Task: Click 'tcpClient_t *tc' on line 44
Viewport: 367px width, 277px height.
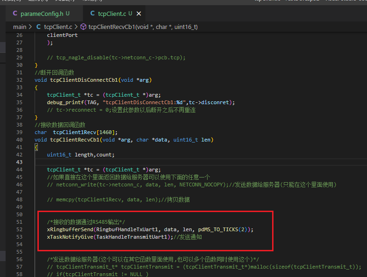Action: (x=70, y=170)
